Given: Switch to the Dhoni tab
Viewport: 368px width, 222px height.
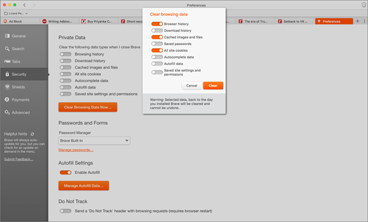Looking at the screenshot, I should pos(131,21).
